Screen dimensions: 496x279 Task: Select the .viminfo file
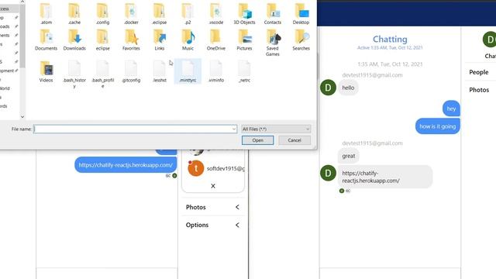point(216,72)
